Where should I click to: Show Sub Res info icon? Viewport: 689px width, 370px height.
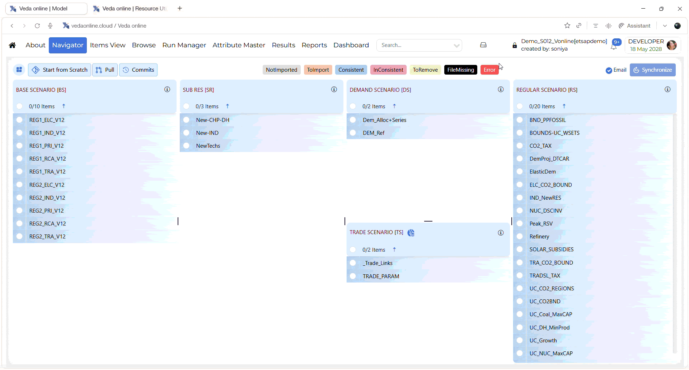pos(334,90)
